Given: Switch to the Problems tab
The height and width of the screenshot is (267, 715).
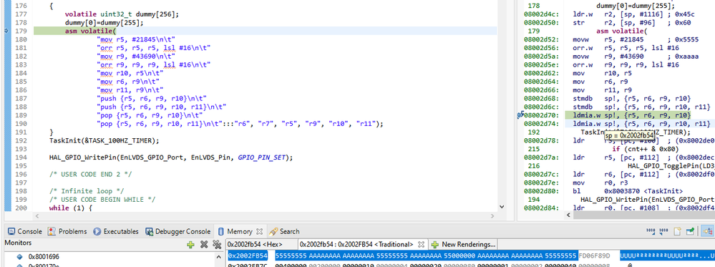Looking at the screenshot, I should (x=67, y=231).
